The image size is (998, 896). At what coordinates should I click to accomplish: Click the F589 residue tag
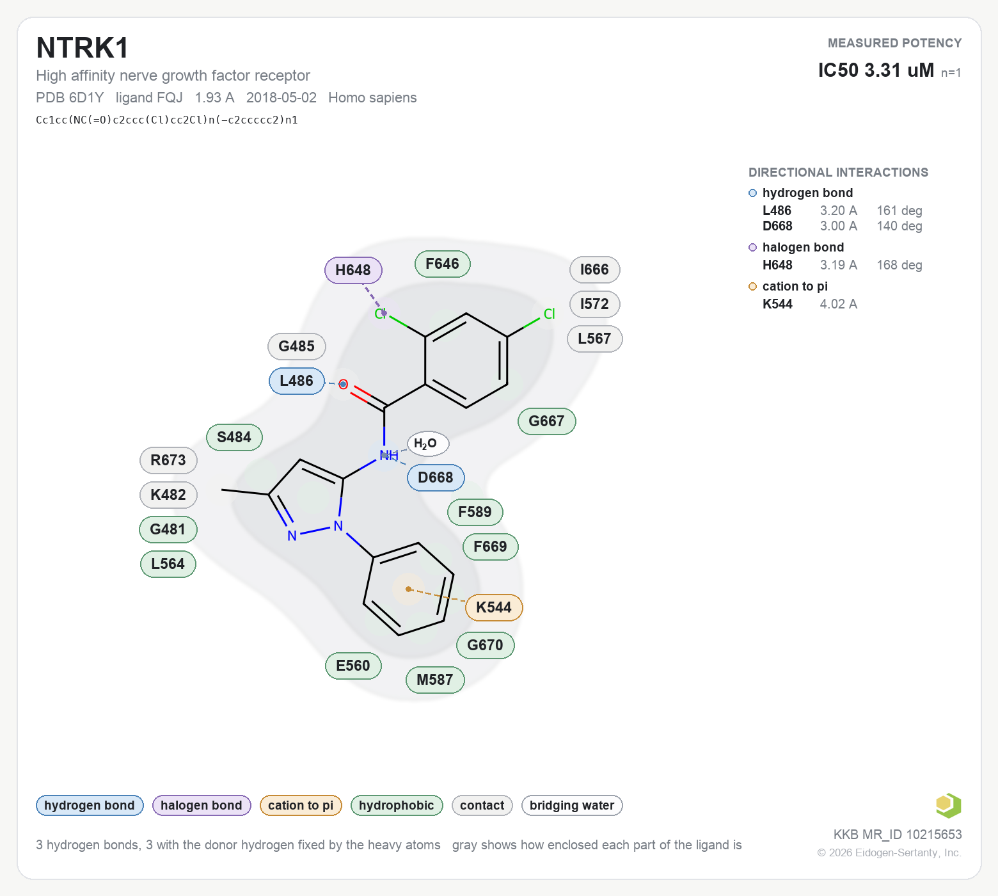[x=475, y=512]
